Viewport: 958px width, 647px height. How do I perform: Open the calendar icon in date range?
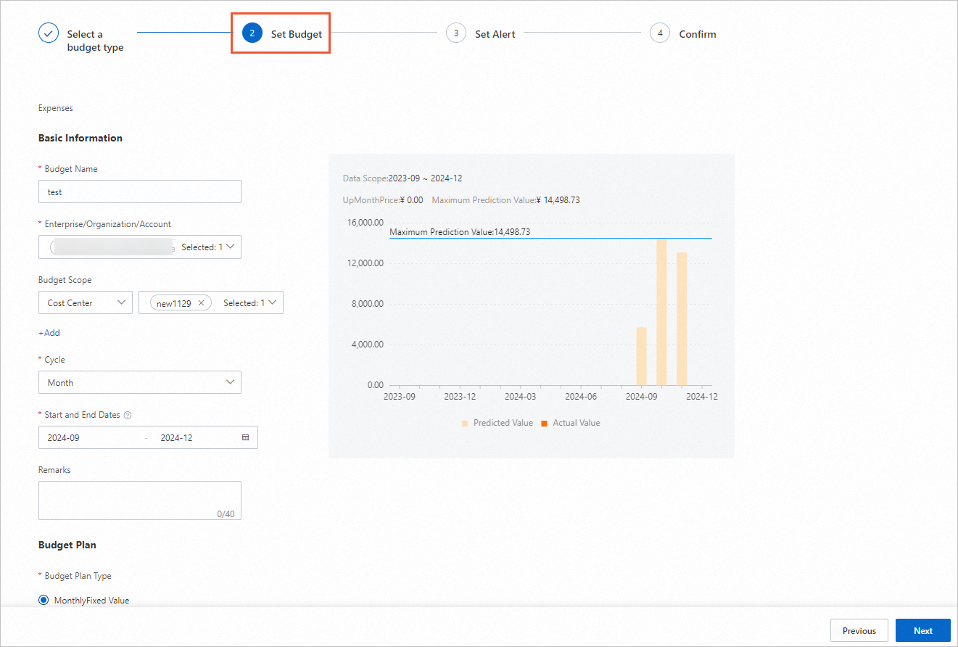point(245,437)
